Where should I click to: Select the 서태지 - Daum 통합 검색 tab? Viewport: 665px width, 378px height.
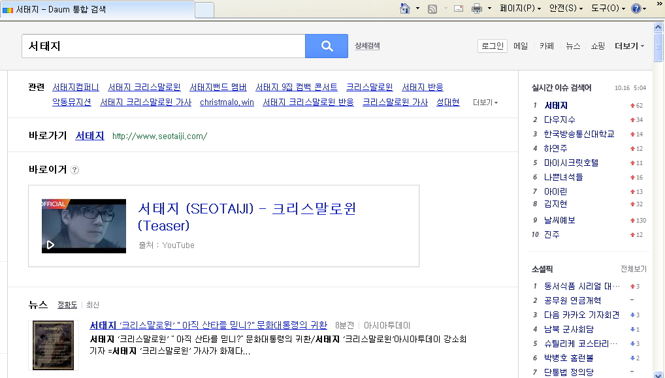pos(97,9)
